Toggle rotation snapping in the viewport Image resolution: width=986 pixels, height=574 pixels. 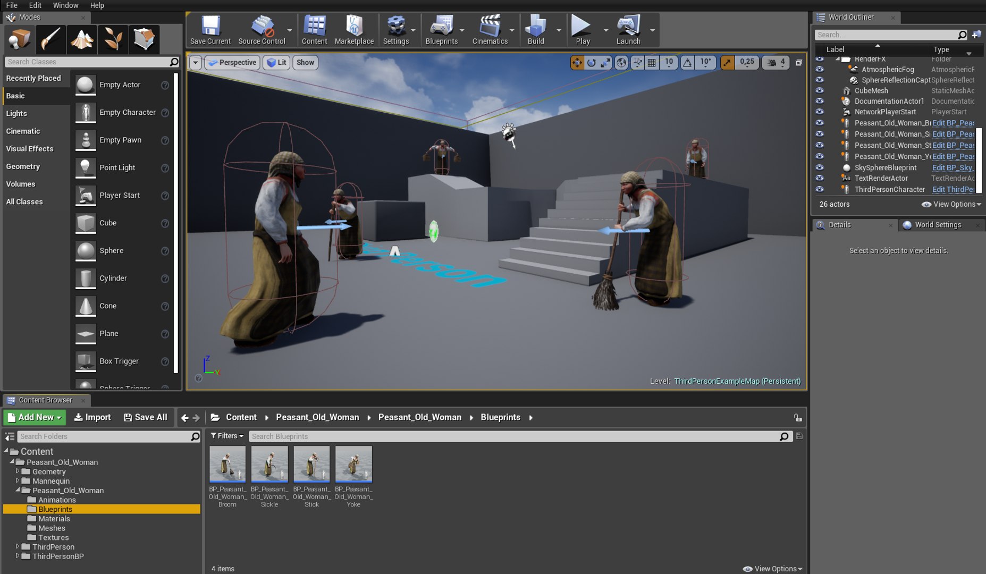point(687,63)
